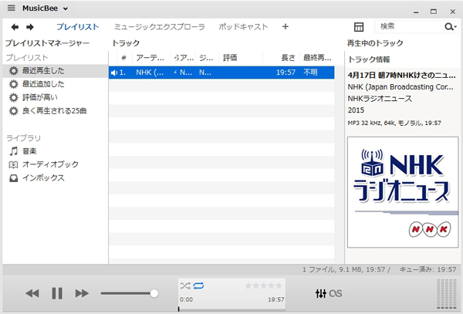Click the volume slider
Image resolution: width=463 pixels, height=314 pixels.
click(130, 293)
